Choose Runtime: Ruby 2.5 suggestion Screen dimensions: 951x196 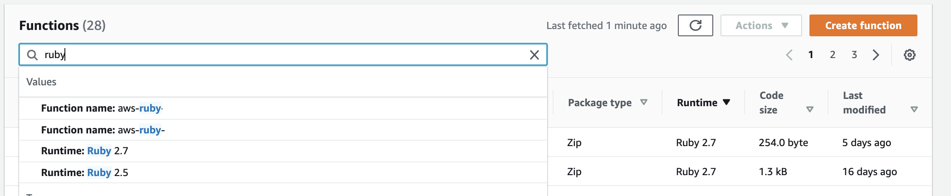coord(283,173)
